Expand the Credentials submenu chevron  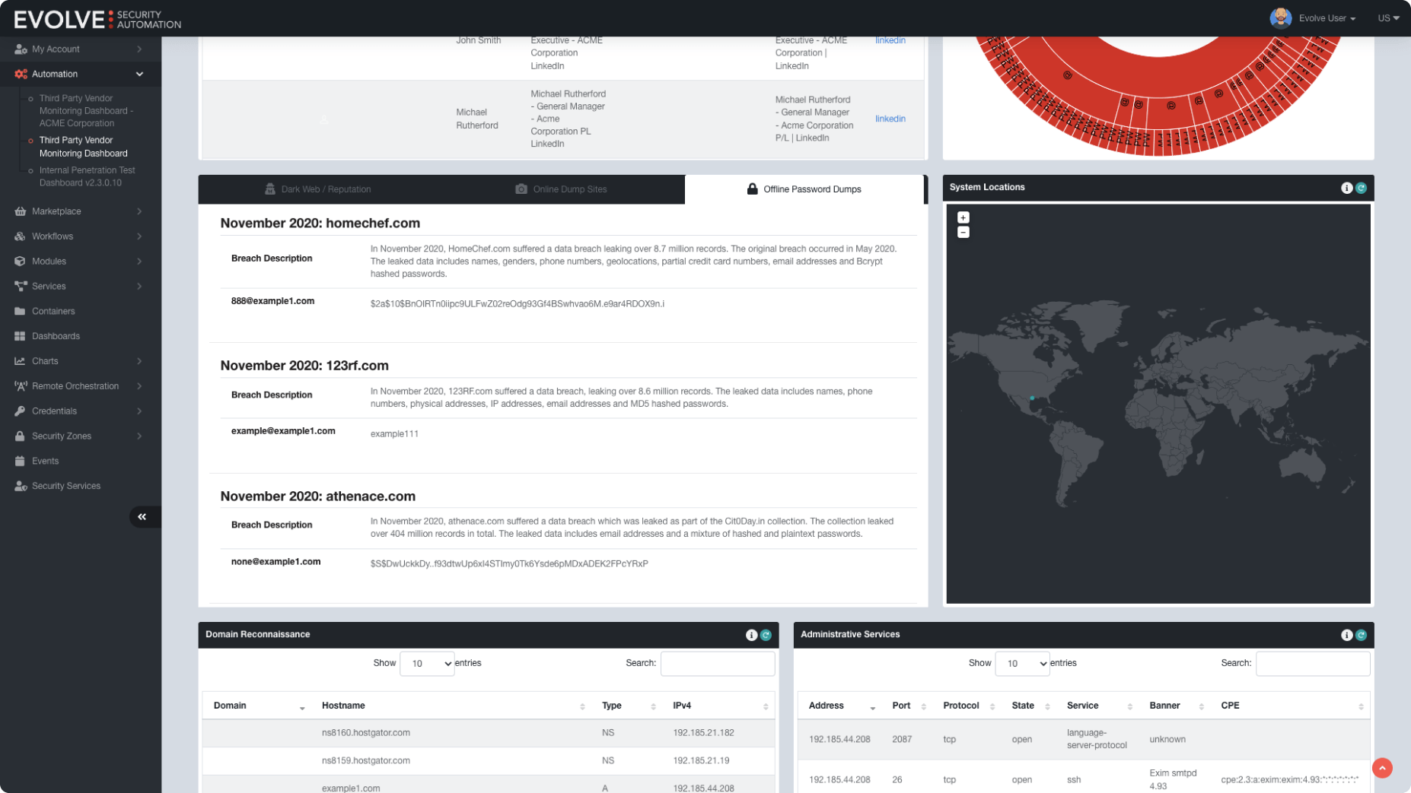click(139, 411)
